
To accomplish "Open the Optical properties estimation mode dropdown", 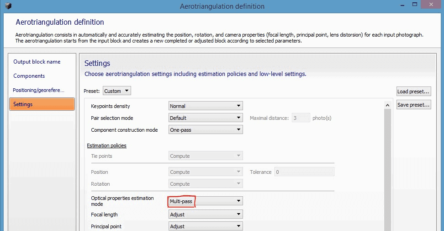I will tap(206, 201).
